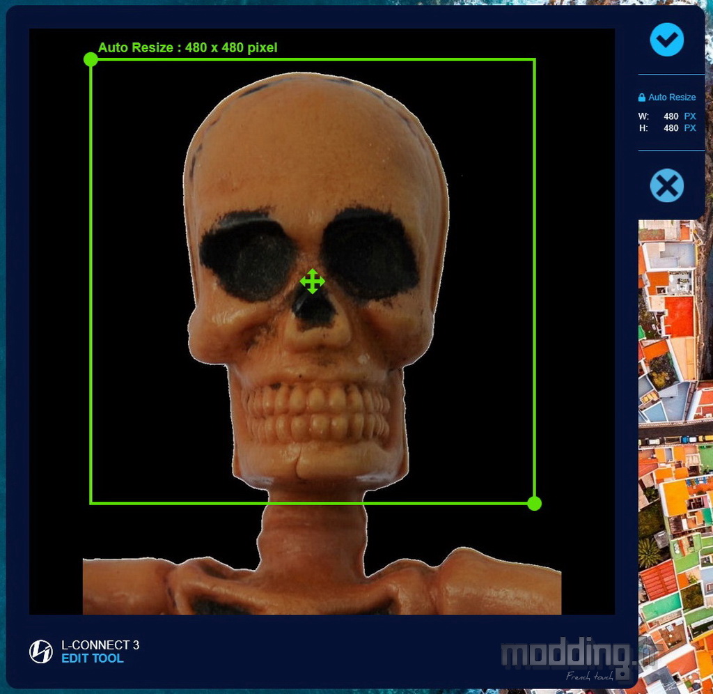713x694 pixels.
Task: Click the EDIT TOOL label
Action: [93, 658]
